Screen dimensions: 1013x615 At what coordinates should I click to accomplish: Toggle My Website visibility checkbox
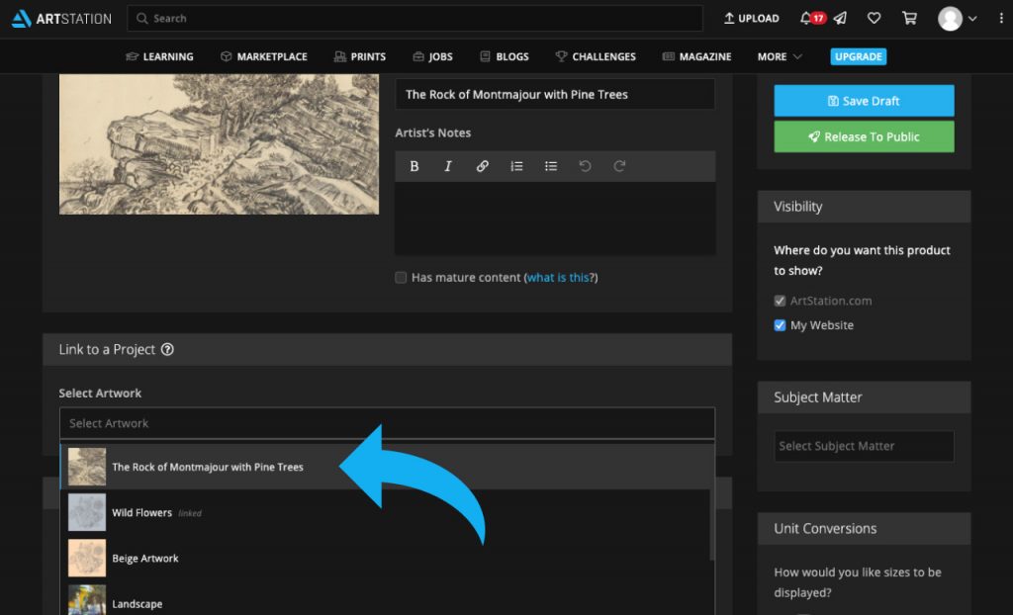click(780, 325)
